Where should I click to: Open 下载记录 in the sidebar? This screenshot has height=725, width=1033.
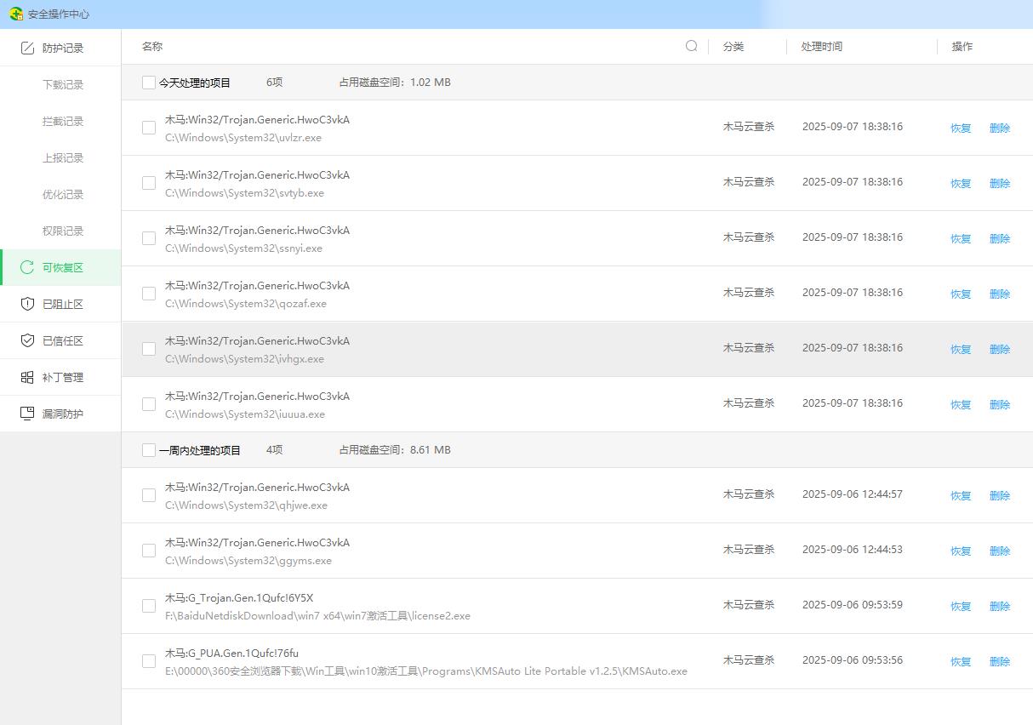click(63, 85)
